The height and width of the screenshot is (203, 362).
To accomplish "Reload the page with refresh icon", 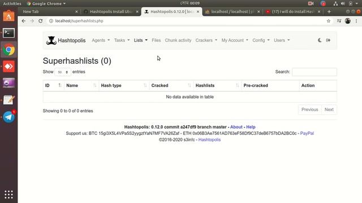I will (x=40, y=21).
